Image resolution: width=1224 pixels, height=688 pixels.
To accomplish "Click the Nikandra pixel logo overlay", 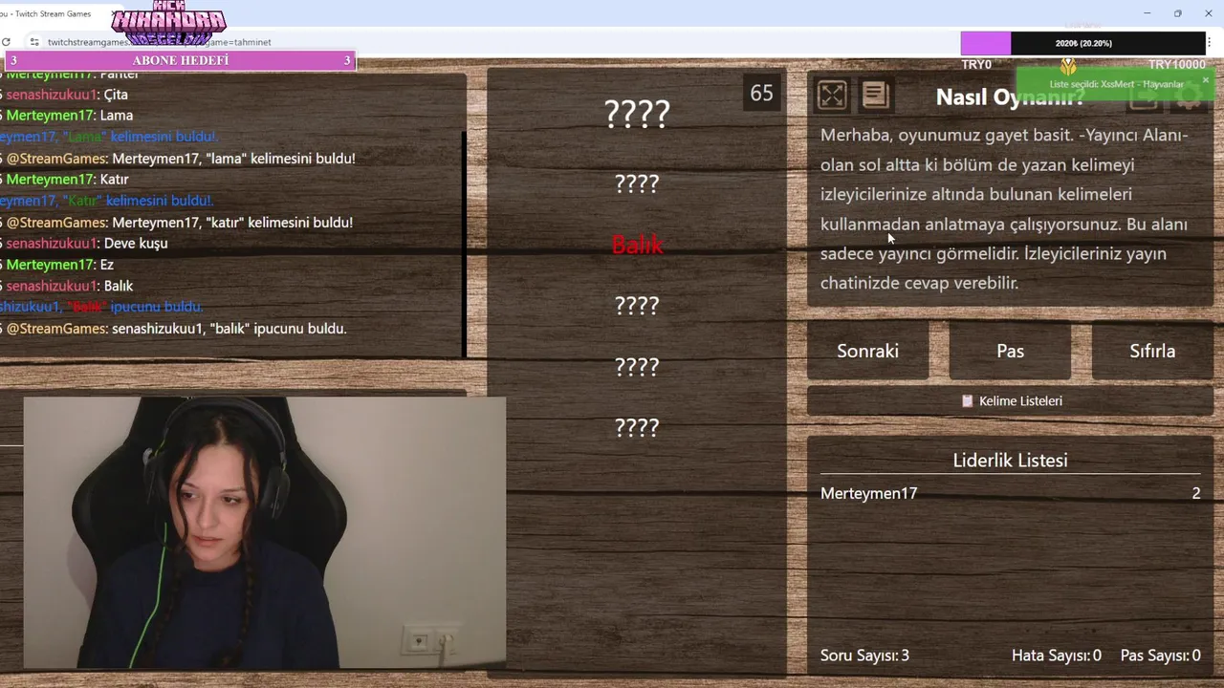I will click(168, 23).
